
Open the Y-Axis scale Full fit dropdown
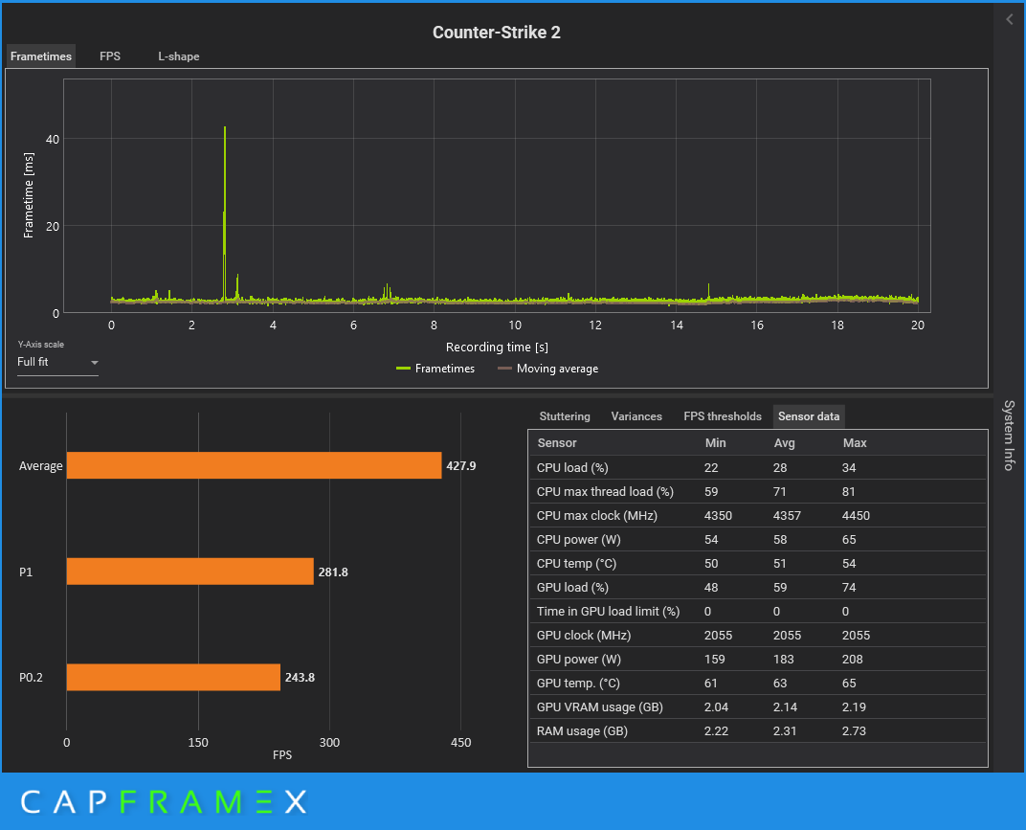click(57, 362)
